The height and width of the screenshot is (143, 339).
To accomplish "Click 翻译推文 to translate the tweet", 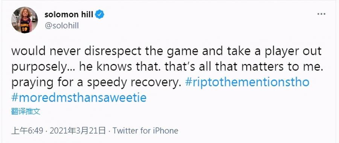I will (26, 111).
